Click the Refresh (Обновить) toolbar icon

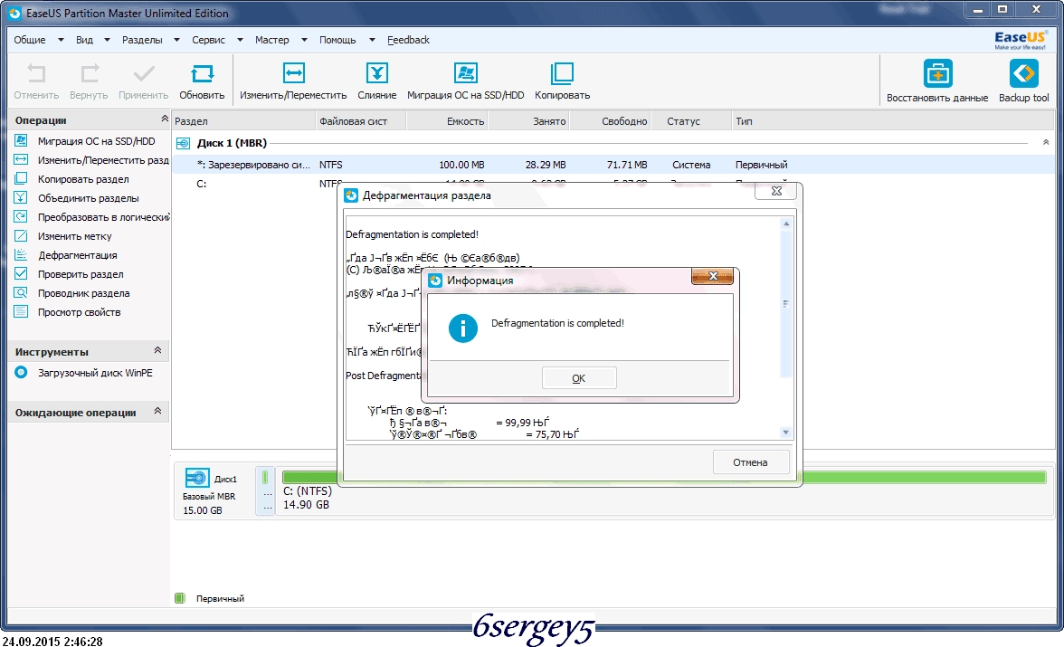(203, 72)
